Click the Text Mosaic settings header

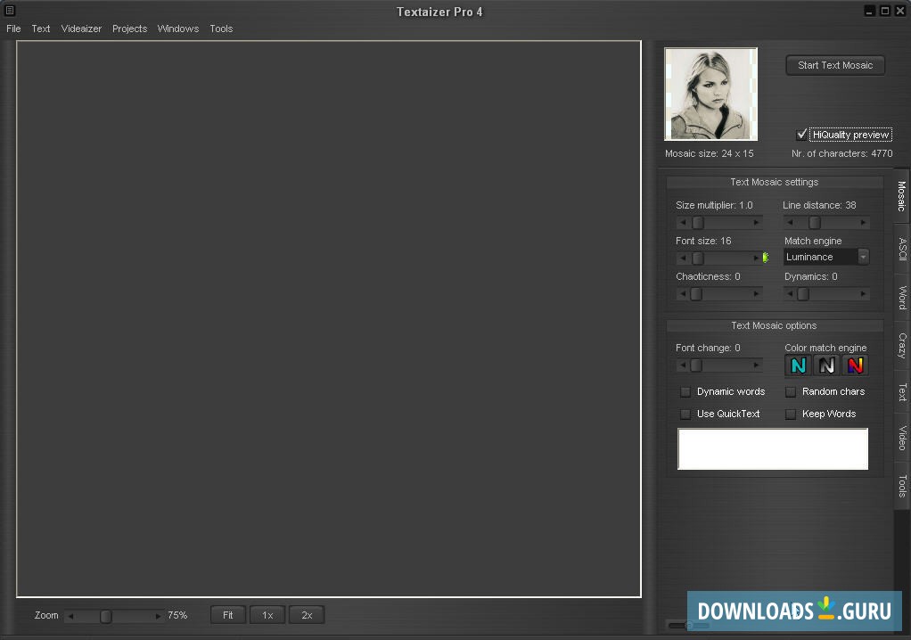tap(774, 183)
